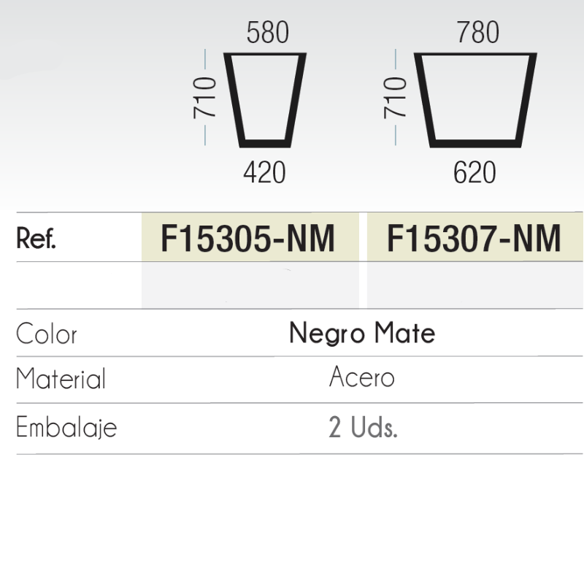Click the empty cell below F15307-NM
584x584 pixels.
click(474, 285)
